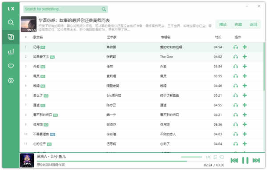This screenshot has height=170, width=267.
Task: Click the 收藏 button for the playlist
Action: click(238, 24)
